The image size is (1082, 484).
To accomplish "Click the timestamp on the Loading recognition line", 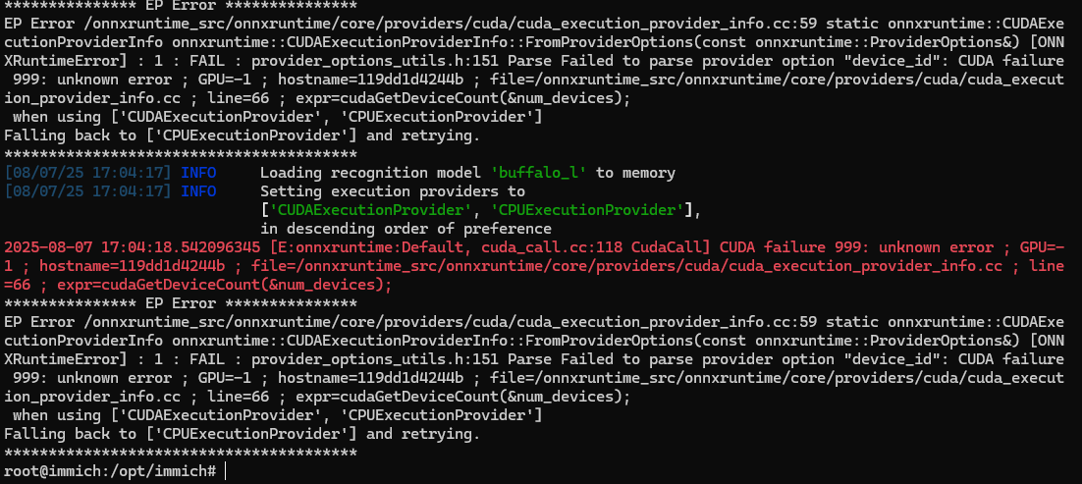I will pos(87,173).
